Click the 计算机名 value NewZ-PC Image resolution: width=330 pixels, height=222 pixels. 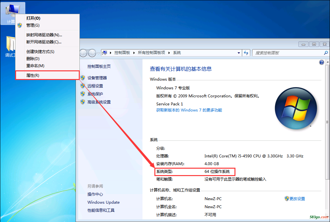click(213, 199)
